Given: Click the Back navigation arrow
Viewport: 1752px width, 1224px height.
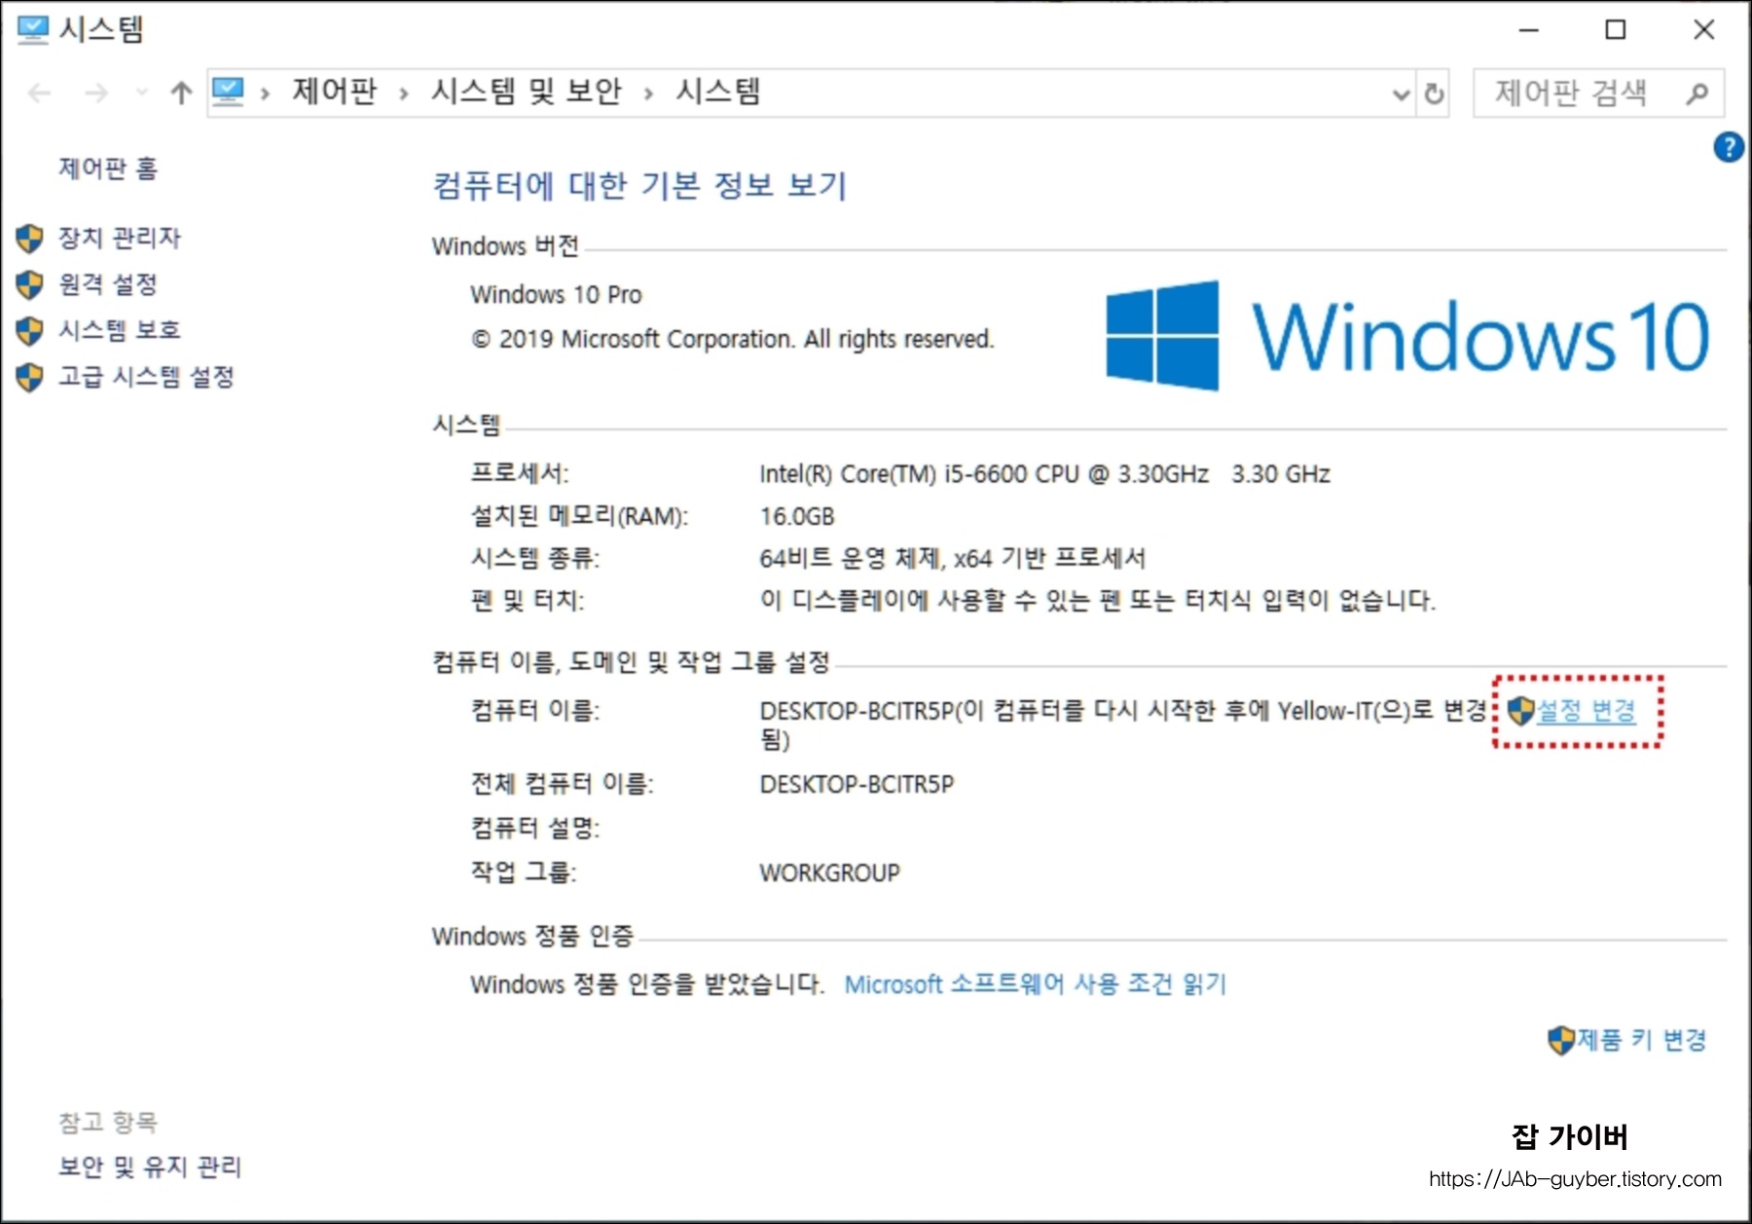Looking at the screenshot, I should (x=40, y=93).
